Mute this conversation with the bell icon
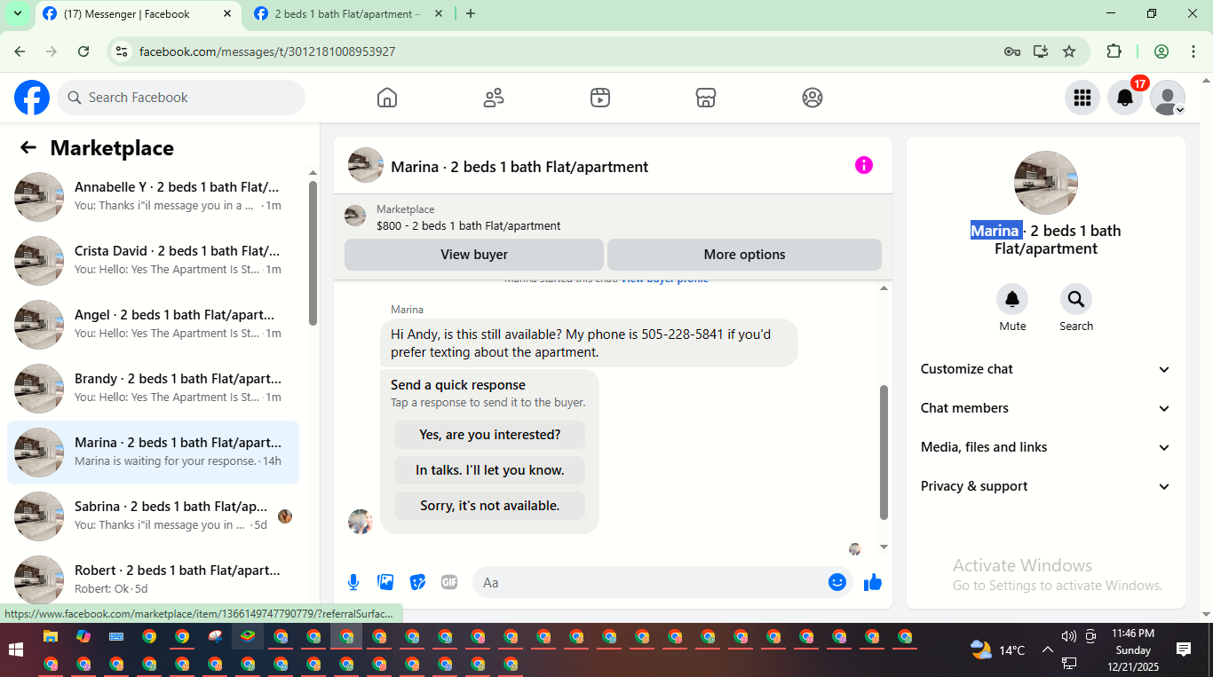 pos(1012,299)
